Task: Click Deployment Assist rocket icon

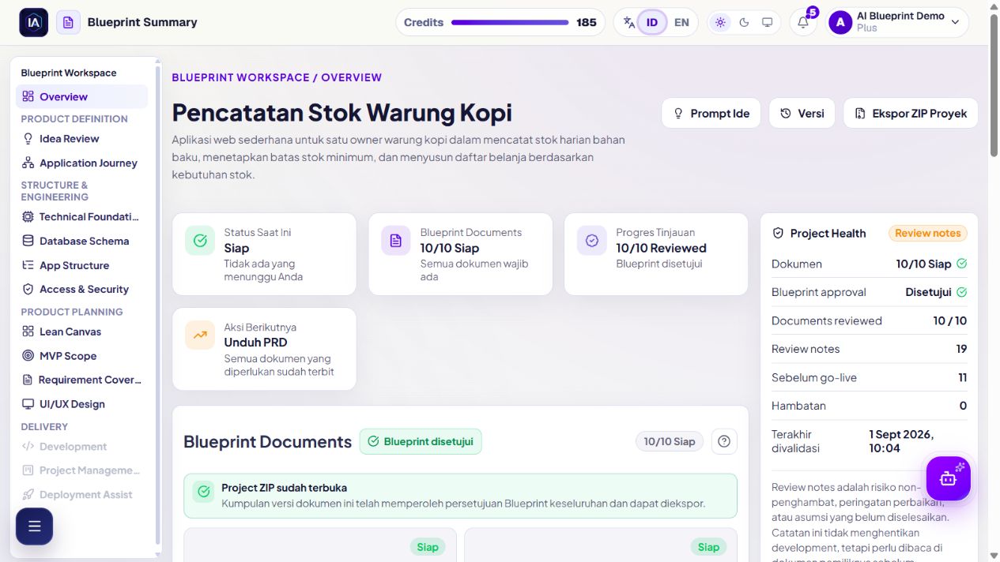Action: point(28,494)
